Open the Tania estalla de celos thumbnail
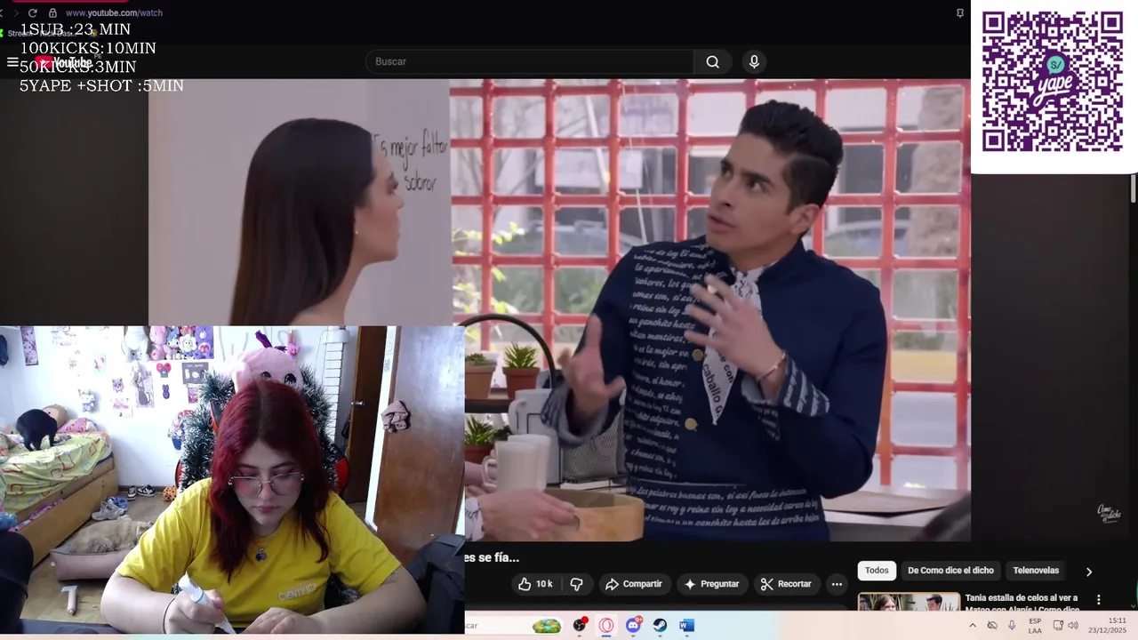1138x640 pixels. (x=909, y=602)
